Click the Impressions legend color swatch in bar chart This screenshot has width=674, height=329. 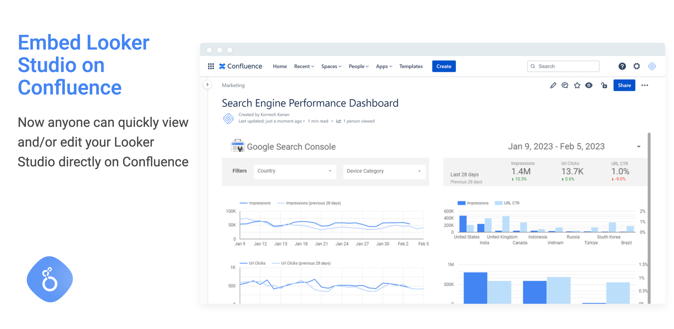(462, 203)
